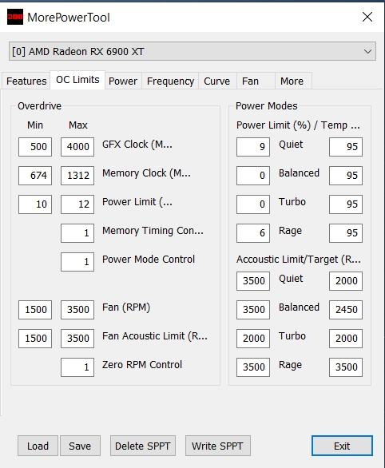Image resolution: width=385 pixels, height=468 pixels.
Task: Edit Quiet power limit field 9
Action: 253,147
